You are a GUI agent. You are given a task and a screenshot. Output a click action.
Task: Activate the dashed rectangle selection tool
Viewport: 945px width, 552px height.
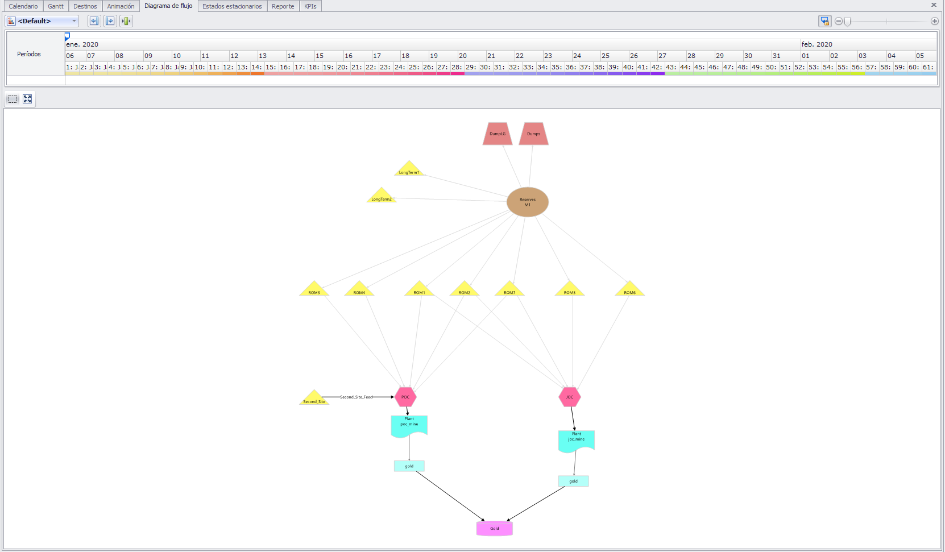13,99
